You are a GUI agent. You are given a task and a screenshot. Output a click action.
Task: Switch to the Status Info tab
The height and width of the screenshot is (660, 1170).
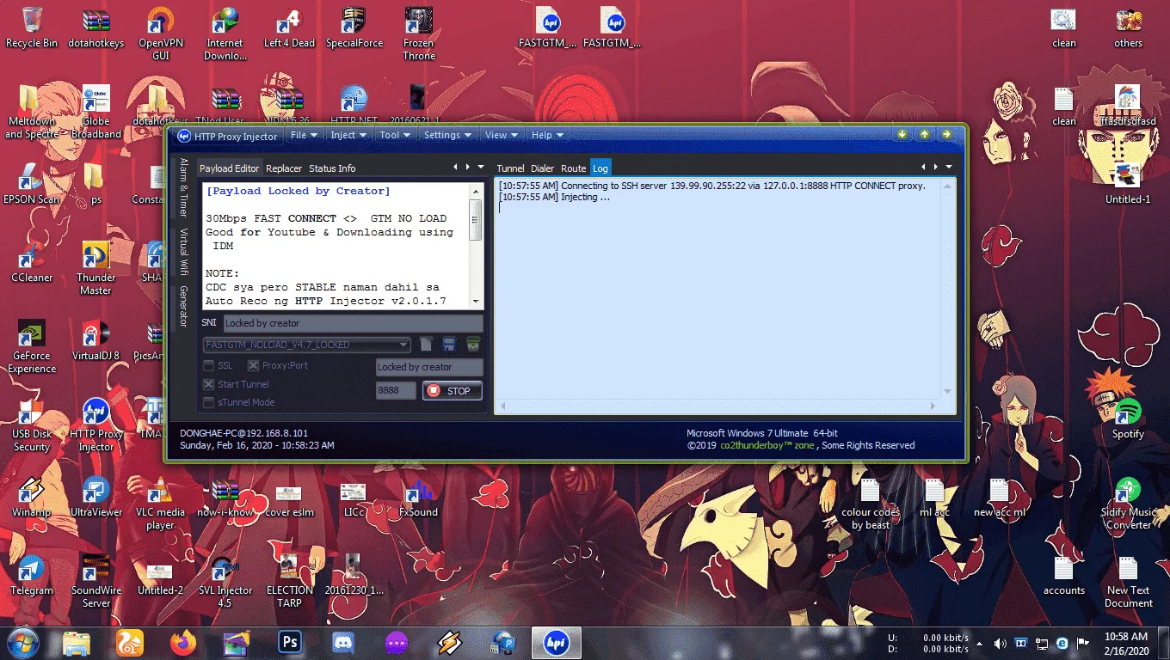(332, 168)
